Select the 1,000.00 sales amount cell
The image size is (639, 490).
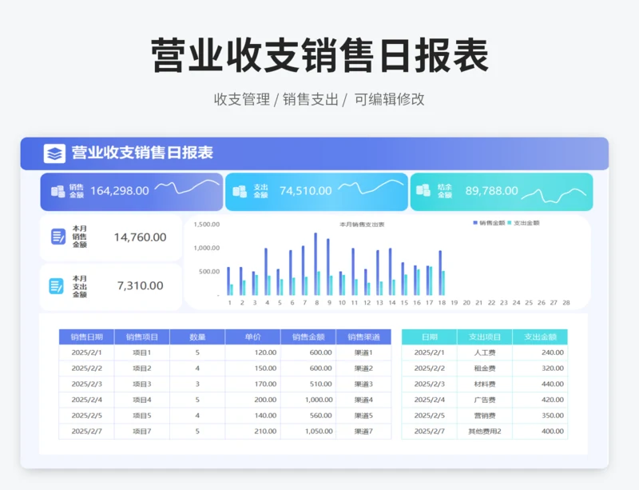click(308, 400)
